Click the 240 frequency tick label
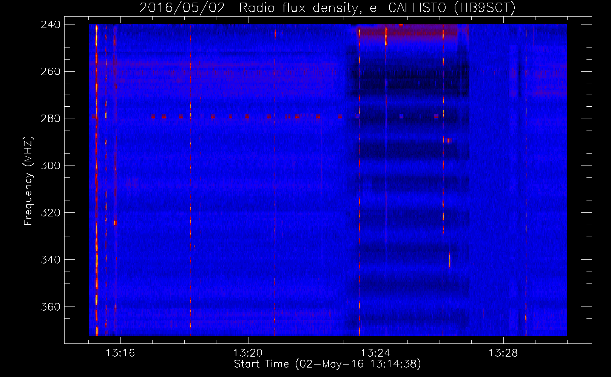Image resolution: width=611 pixels, height=377 pixels. [x=51, y=25]
